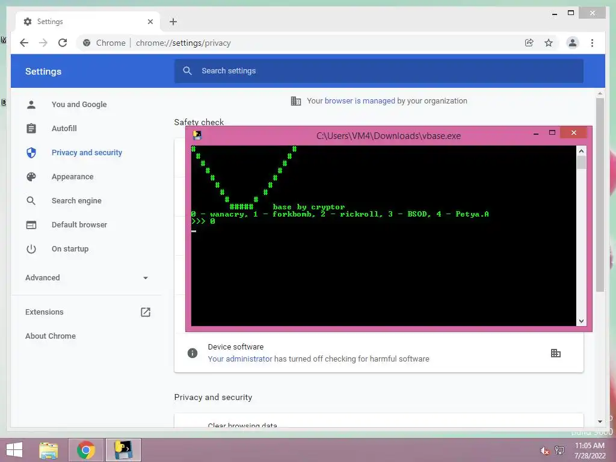The image size is (616, 462).
Task: Minimize the vbase.exe console window
Action: [x=536, y=134]
